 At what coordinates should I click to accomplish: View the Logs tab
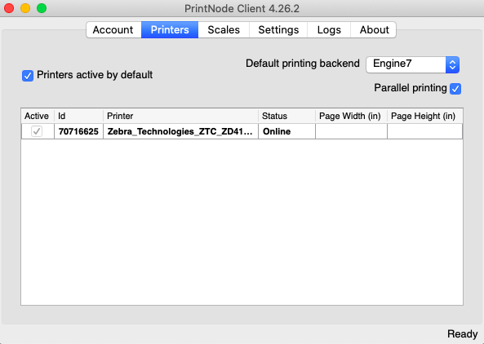(329, 30)
